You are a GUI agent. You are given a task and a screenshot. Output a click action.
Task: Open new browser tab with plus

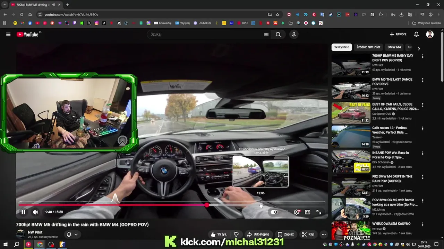pyautogui.click(x=67, y=5)
